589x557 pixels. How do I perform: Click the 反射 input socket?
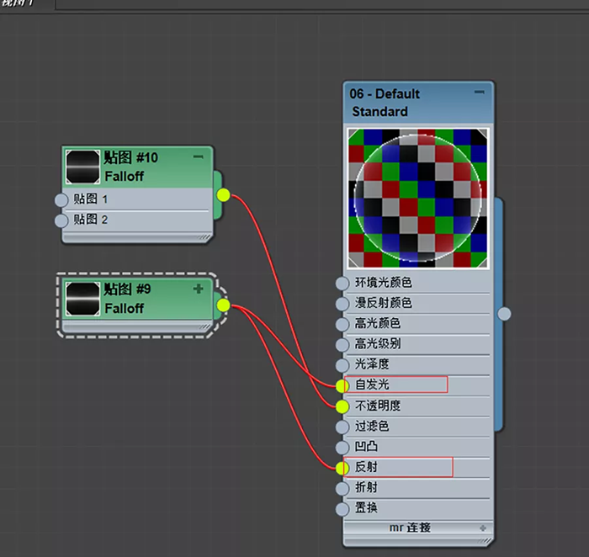click(342, 468)
